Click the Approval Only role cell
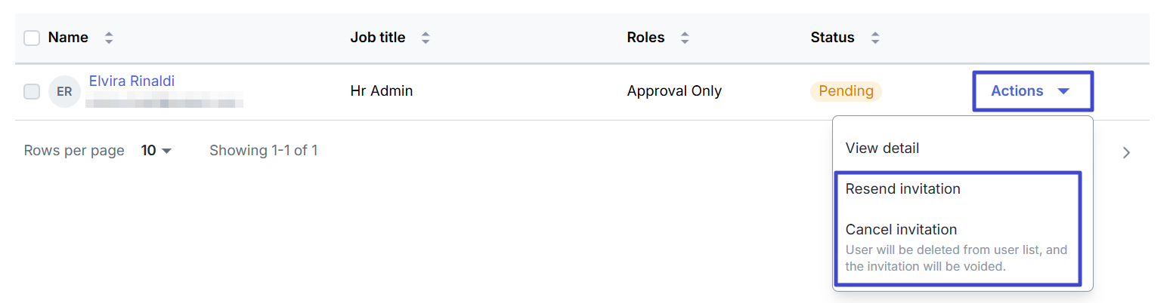The image size is (1173, 303). 674,91
